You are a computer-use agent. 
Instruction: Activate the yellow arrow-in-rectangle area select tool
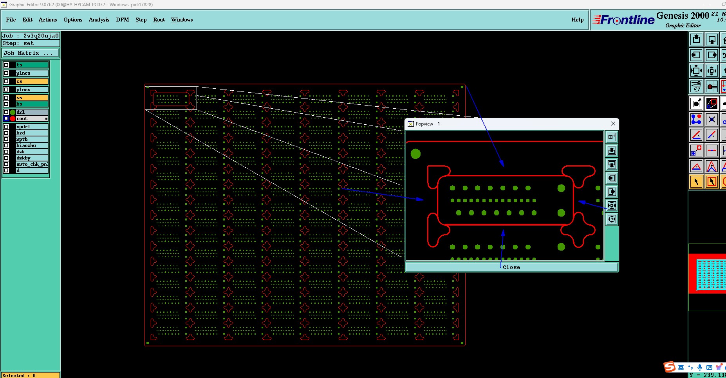(712, 182)
